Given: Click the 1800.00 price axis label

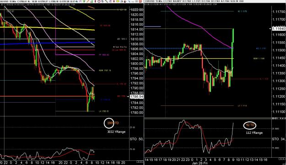Looking at the screenshot, I should click(137, 64).
